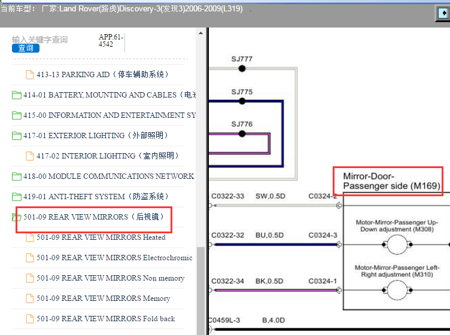Open 417-02 INTERIOR LIGHTING document icon
Viewport: 450px width, 335px height.
[30, 156]
